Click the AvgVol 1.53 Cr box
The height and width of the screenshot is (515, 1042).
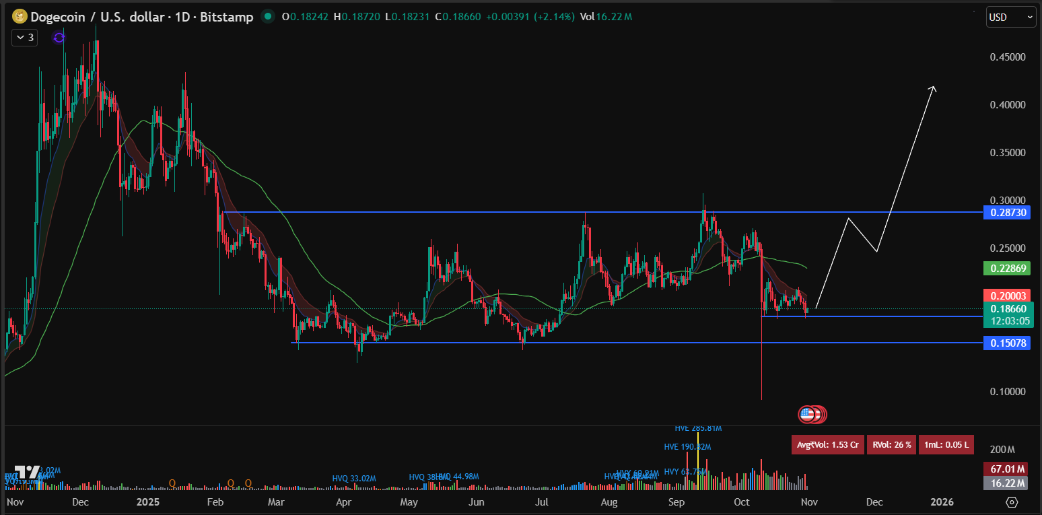(x=827, y=445)
